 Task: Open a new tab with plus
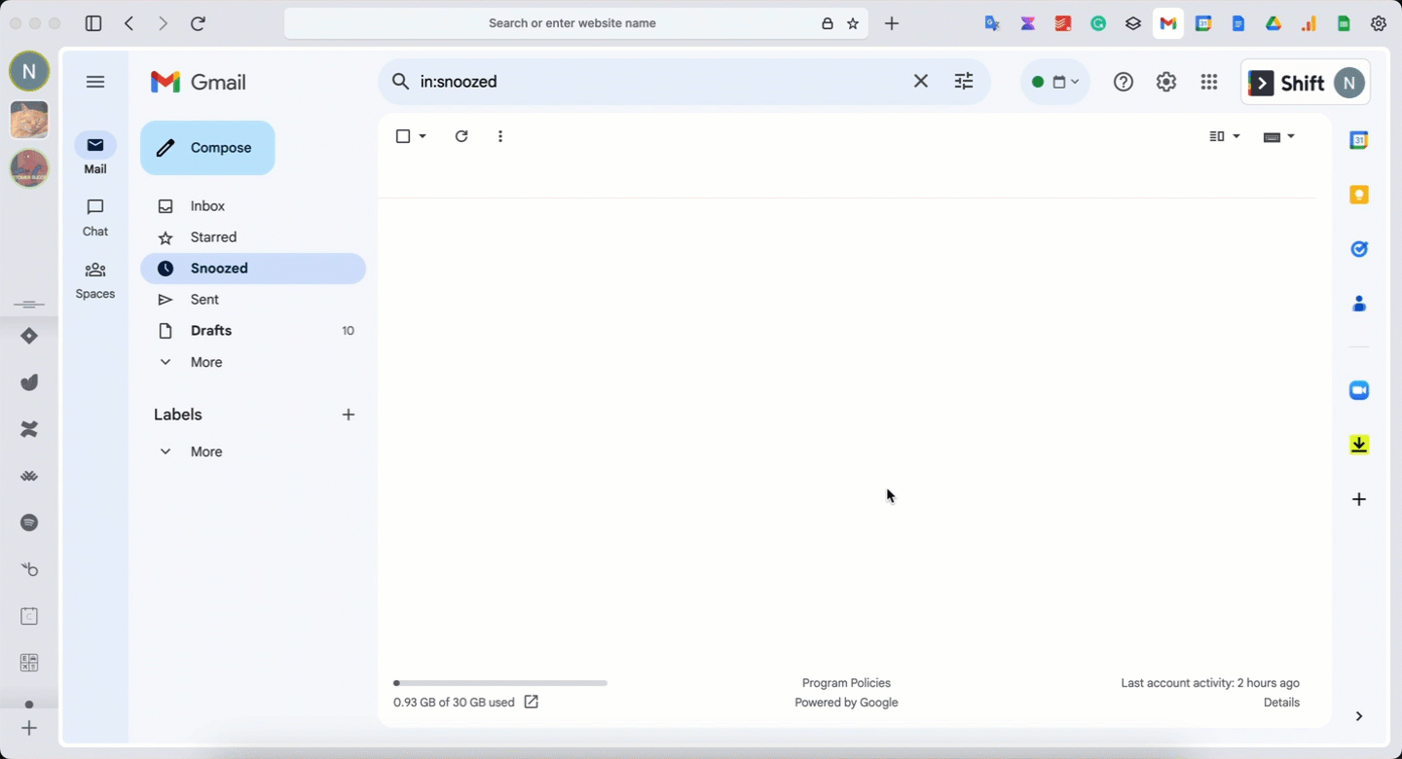point(892,23)
